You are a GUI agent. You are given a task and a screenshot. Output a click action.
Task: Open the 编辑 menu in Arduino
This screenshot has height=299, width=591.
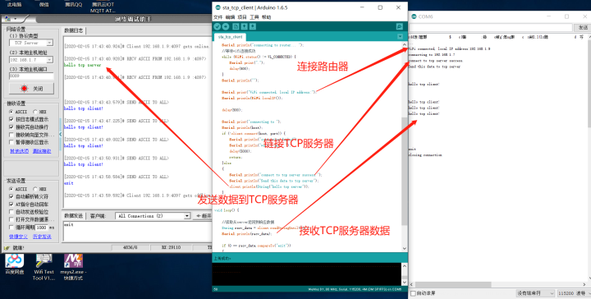tap(230, 17)
